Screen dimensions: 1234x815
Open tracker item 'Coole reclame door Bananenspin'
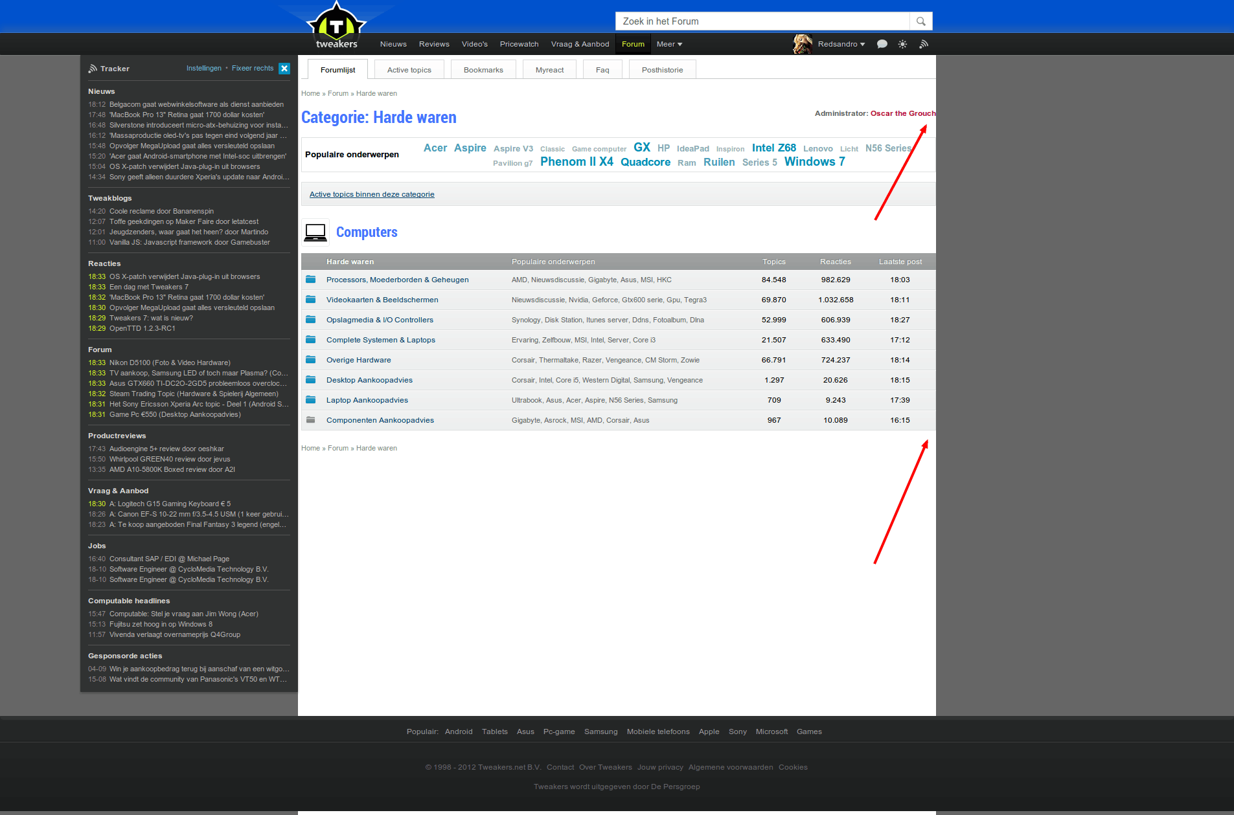pos(161,211)
